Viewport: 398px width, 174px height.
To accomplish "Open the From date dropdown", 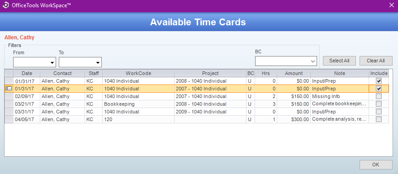I will pos(52,62).
